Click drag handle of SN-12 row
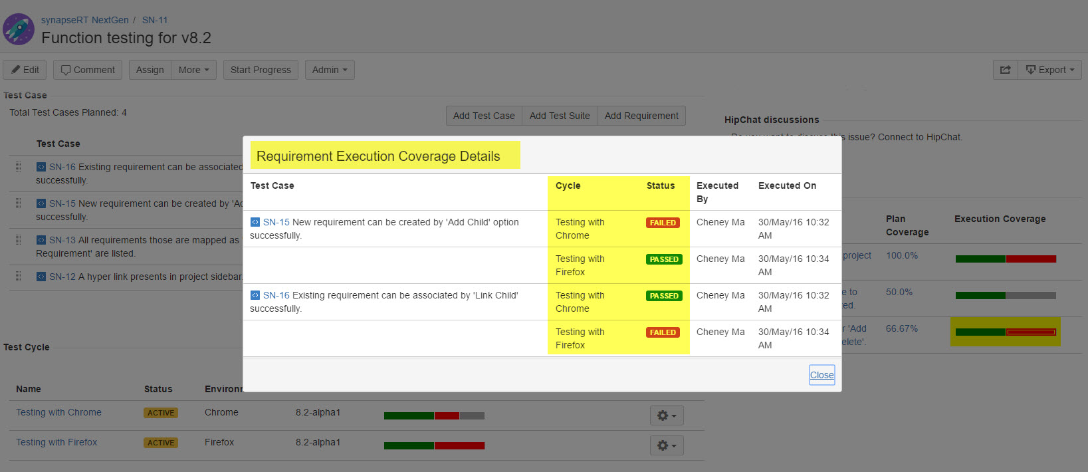 tap(19, 277)
